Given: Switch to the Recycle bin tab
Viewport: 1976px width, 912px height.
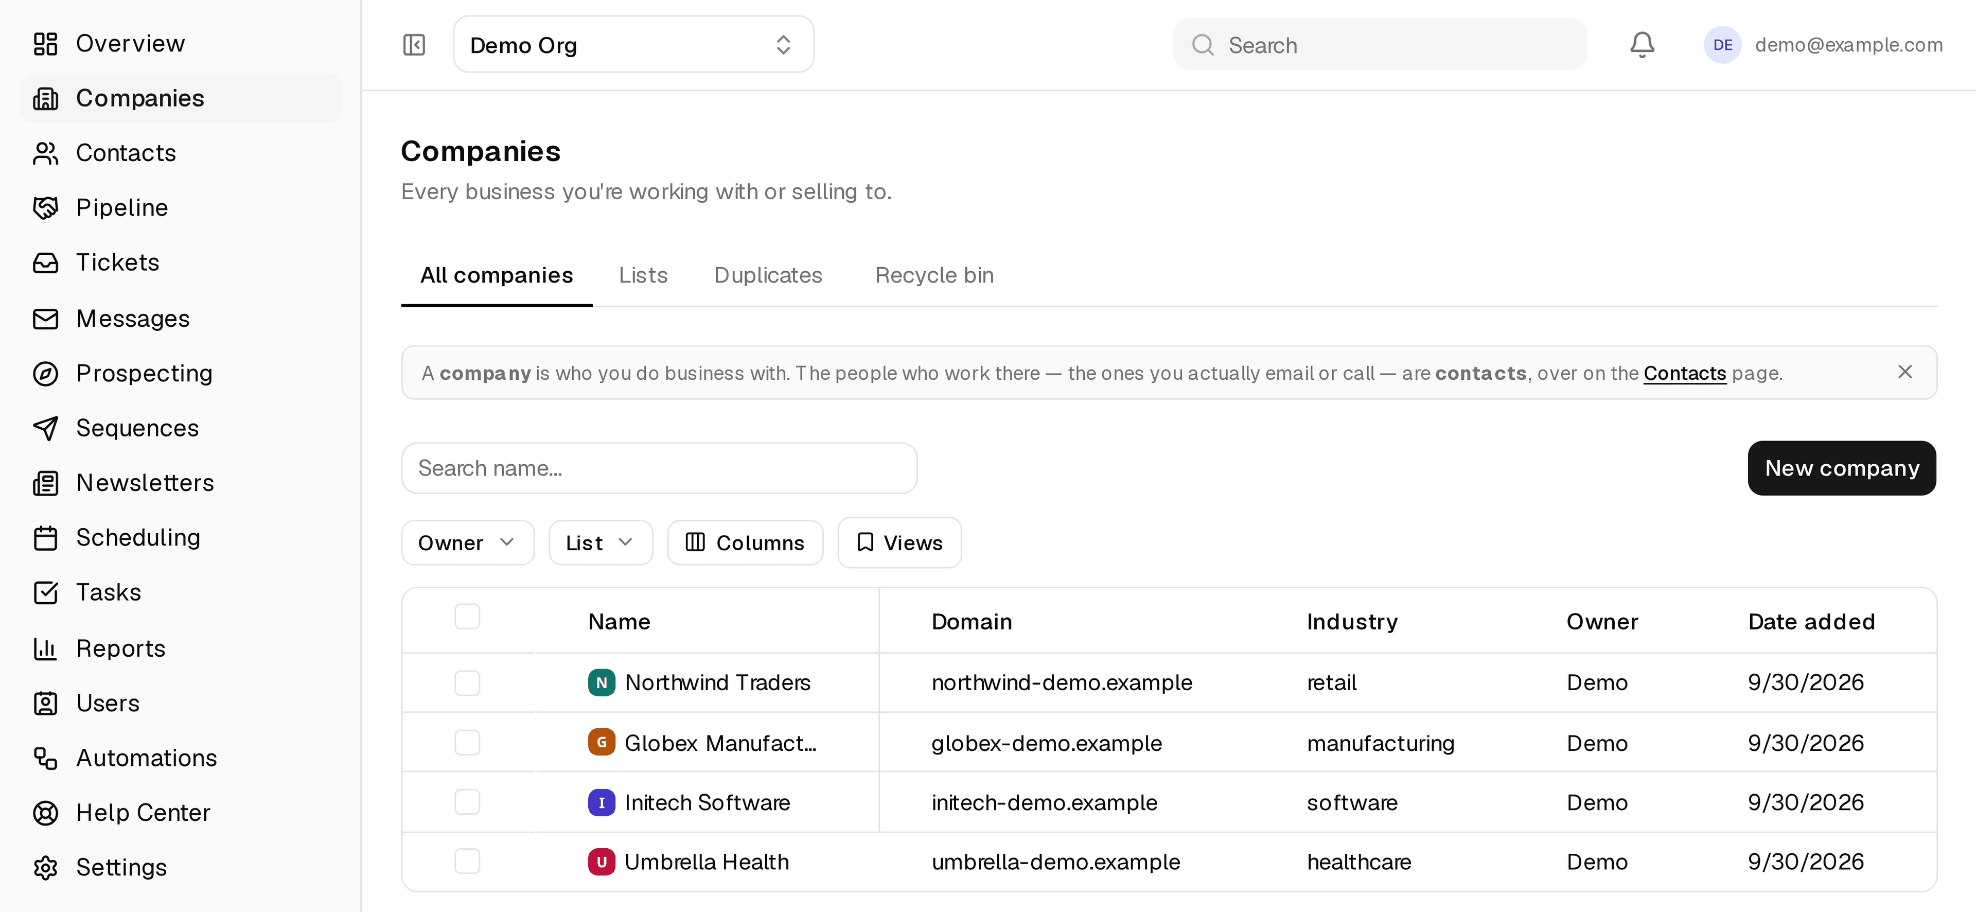Looking at the screenshot, I should [934, 275].
